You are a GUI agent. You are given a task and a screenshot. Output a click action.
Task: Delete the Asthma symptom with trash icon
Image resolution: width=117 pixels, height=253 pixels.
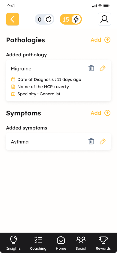click(91, 141)
